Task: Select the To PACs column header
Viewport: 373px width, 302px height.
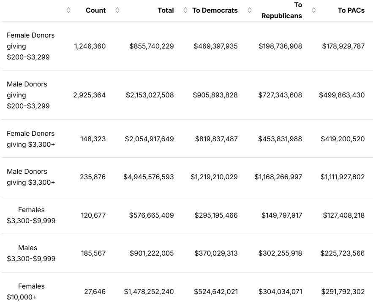Action: pos(351,10)
